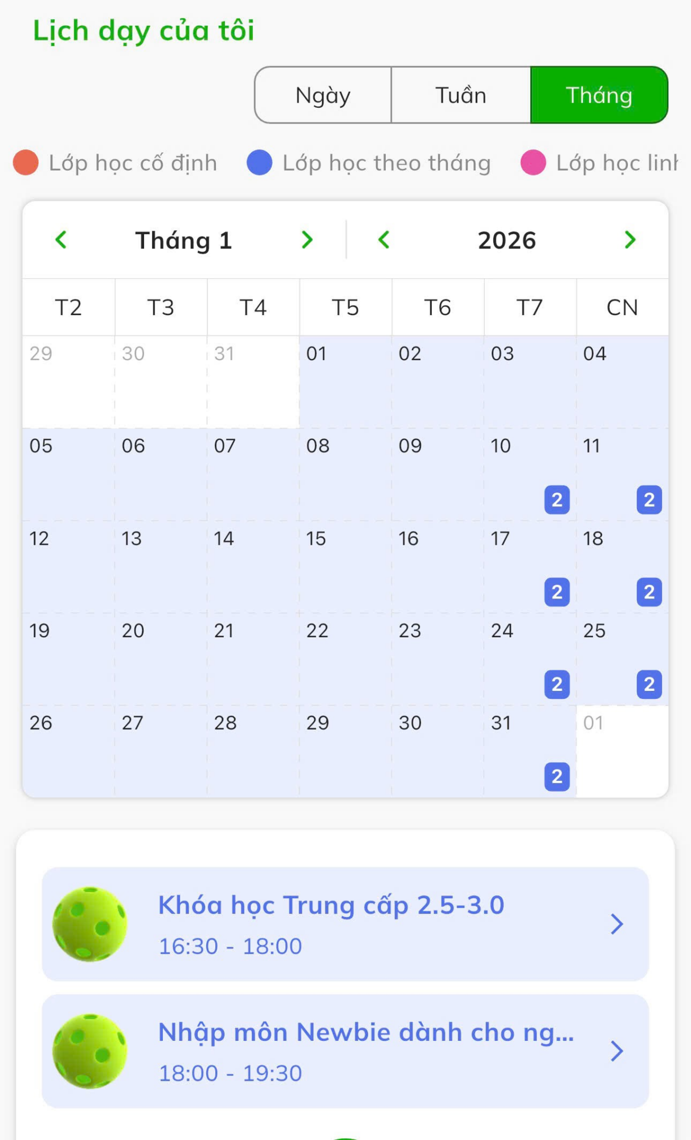This screenshot has width=691, height=1140.
Task: Go to next year arrow
Action: (x=629, y=240)
